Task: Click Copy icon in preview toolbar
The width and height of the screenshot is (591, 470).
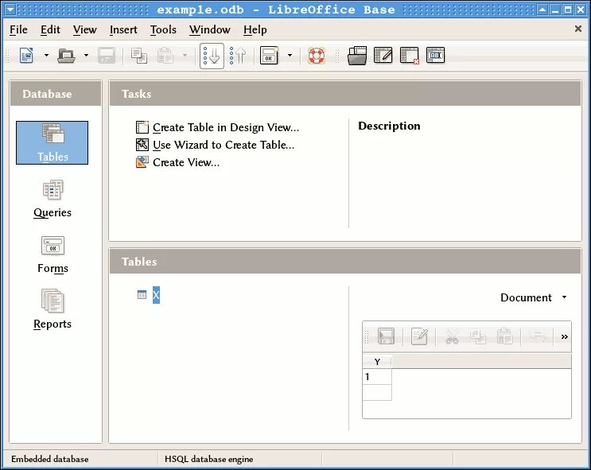Action: [x=478, y=336]
